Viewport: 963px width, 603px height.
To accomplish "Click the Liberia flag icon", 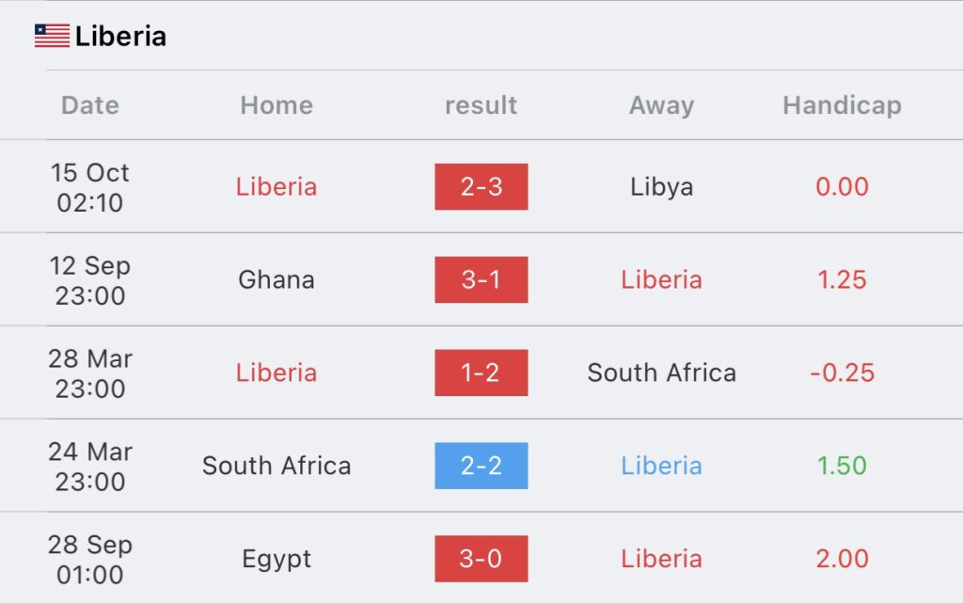I will coord(53,37).
